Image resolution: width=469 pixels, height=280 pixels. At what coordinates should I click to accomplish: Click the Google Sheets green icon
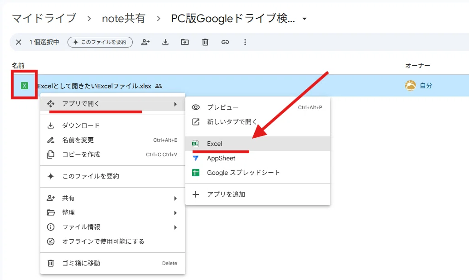[196, 173]
